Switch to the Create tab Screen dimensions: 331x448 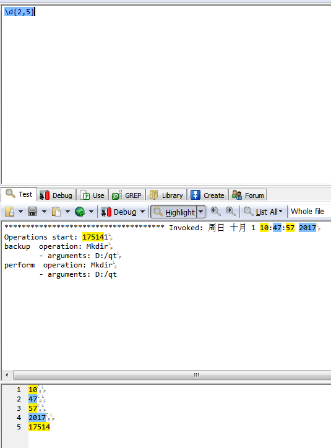(x=208, y=195)
